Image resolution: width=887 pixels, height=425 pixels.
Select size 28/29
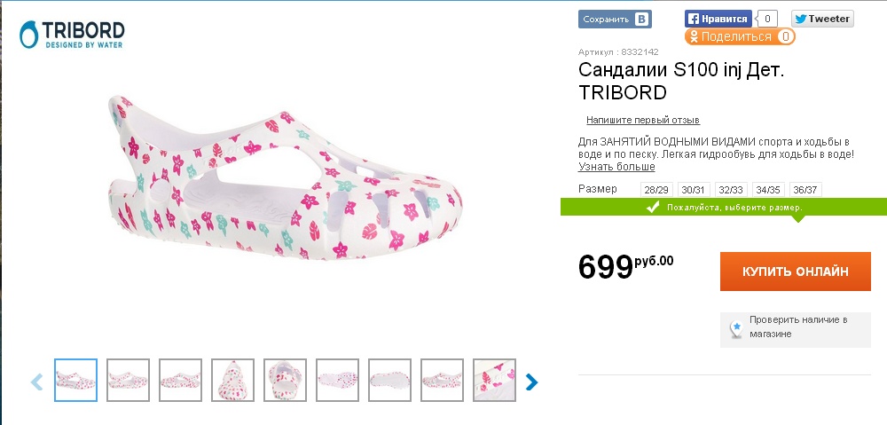(x=656, y=189)
